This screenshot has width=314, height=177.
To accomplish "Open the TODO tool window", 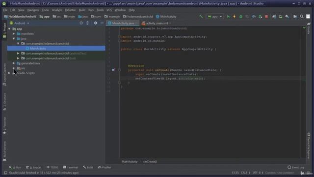I will [x=52, y=167].
